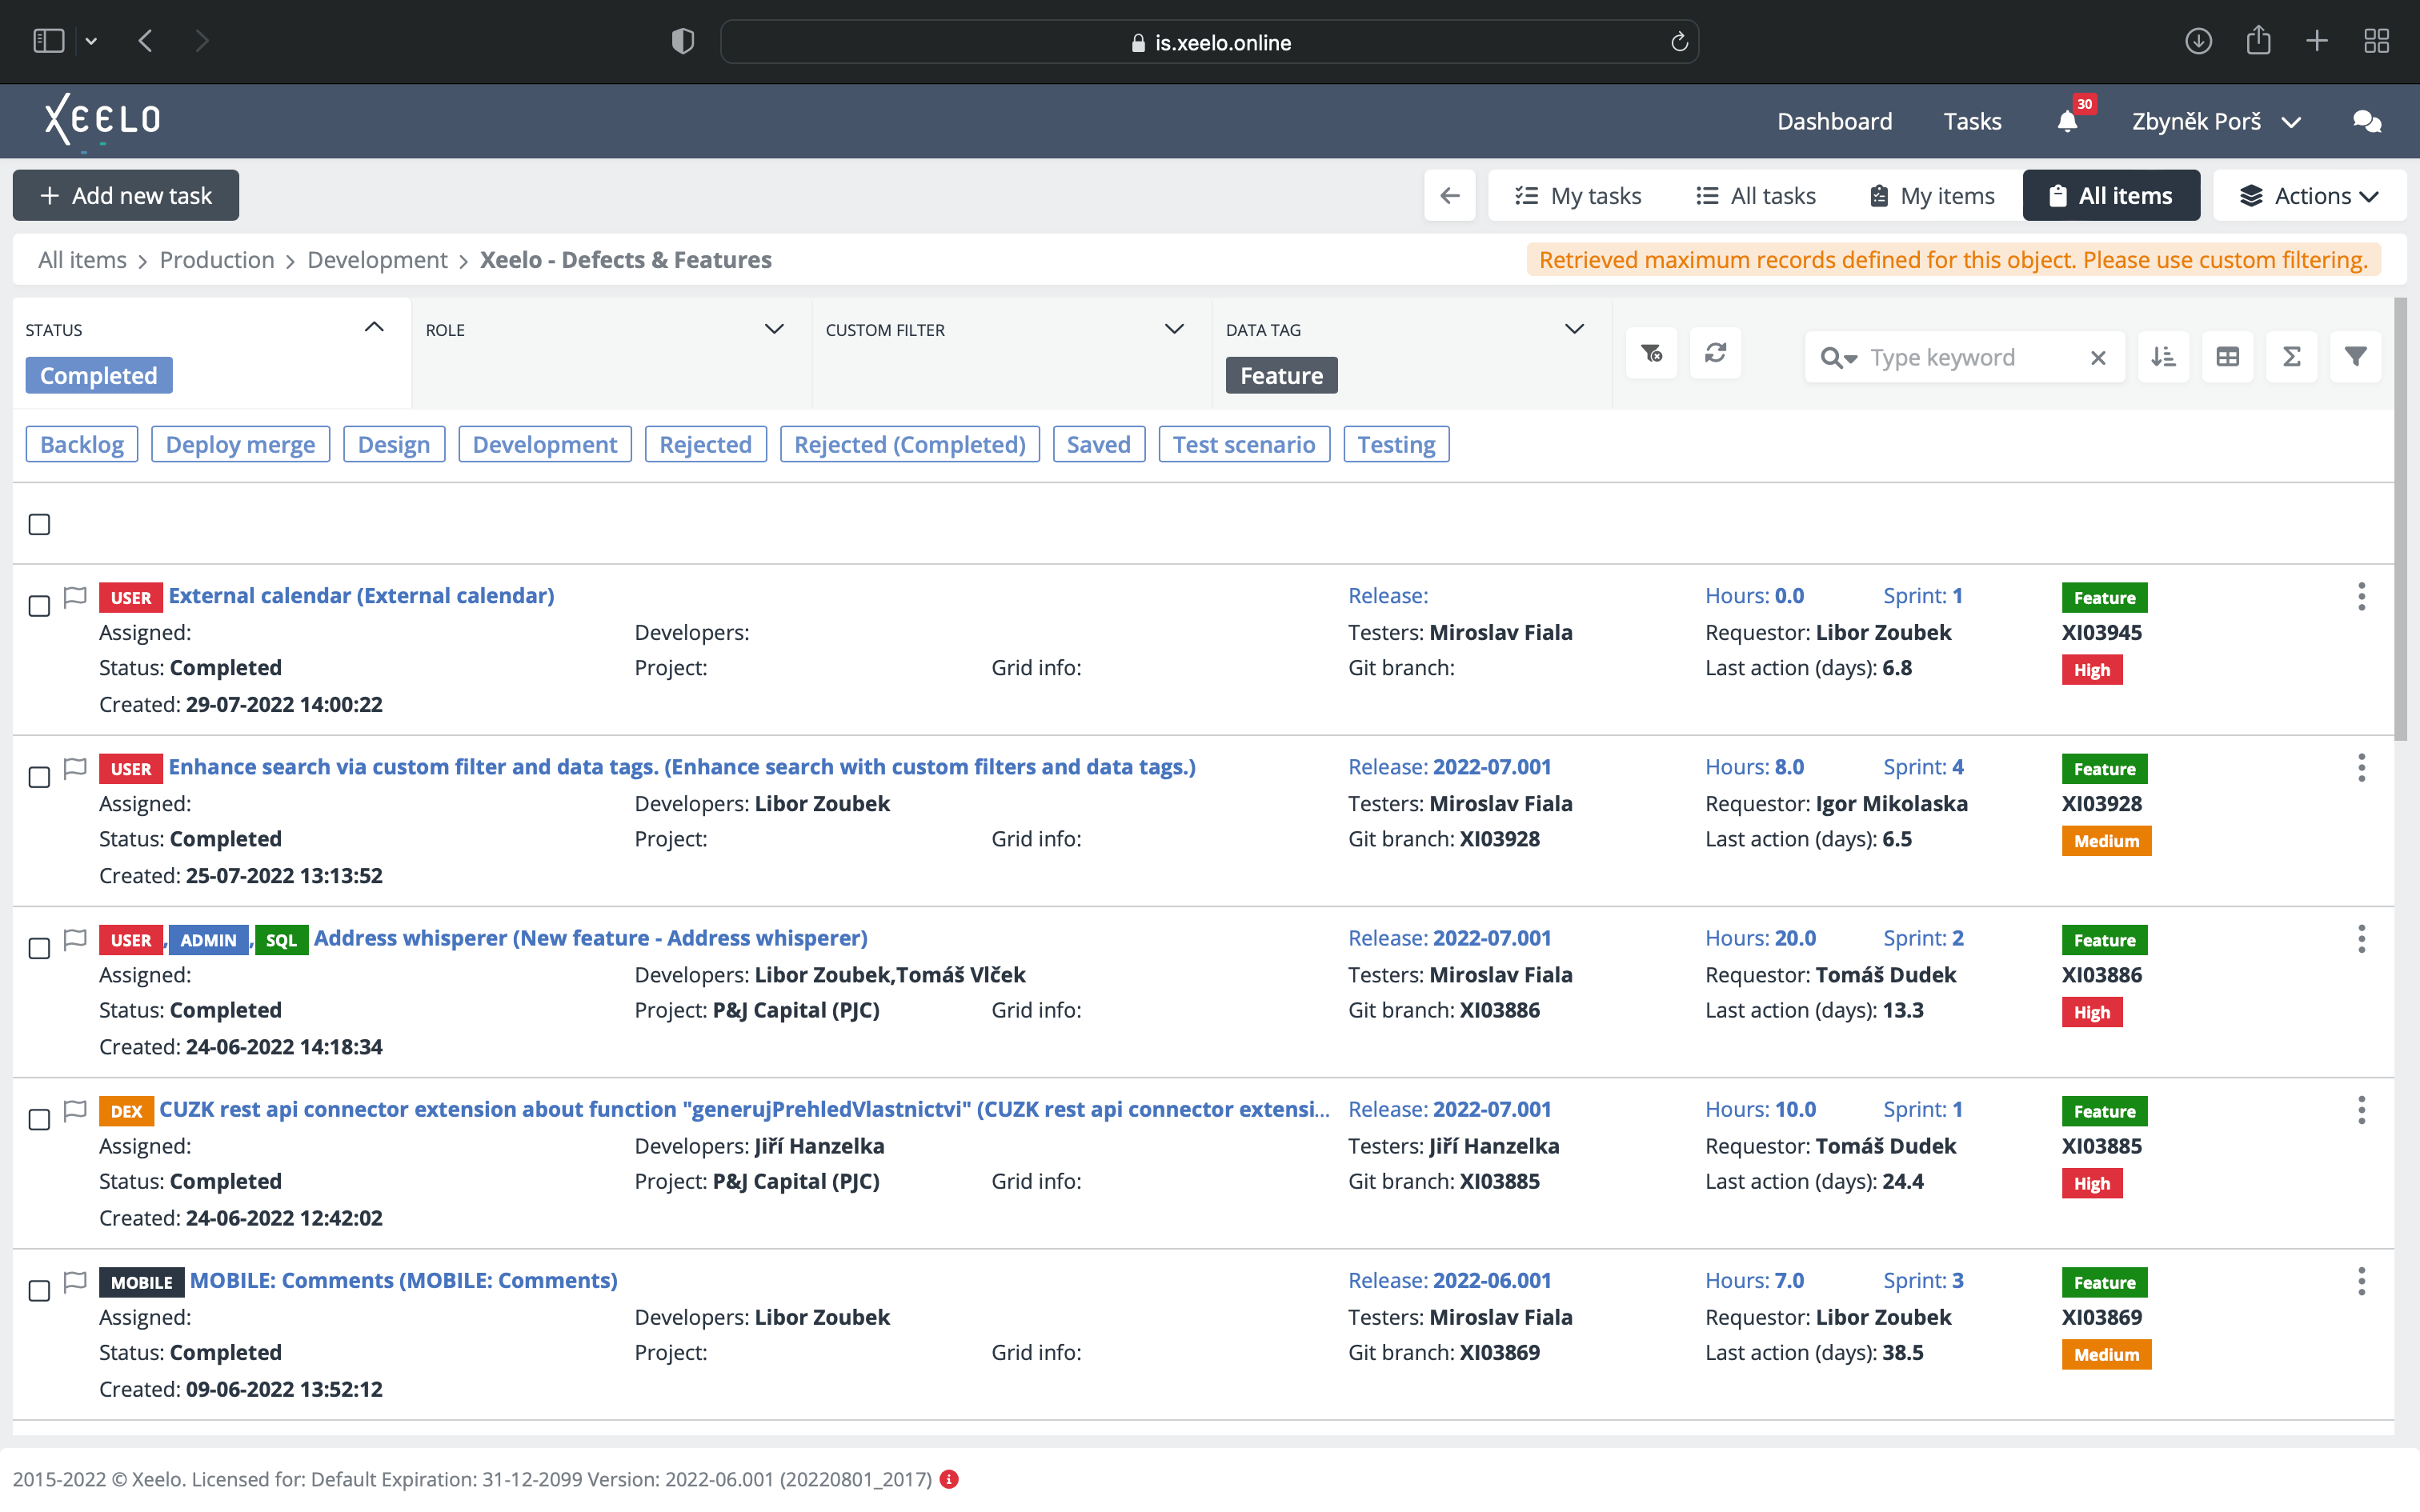
Task: Open Safari's share menu
Action: [x=2258, y=41]
